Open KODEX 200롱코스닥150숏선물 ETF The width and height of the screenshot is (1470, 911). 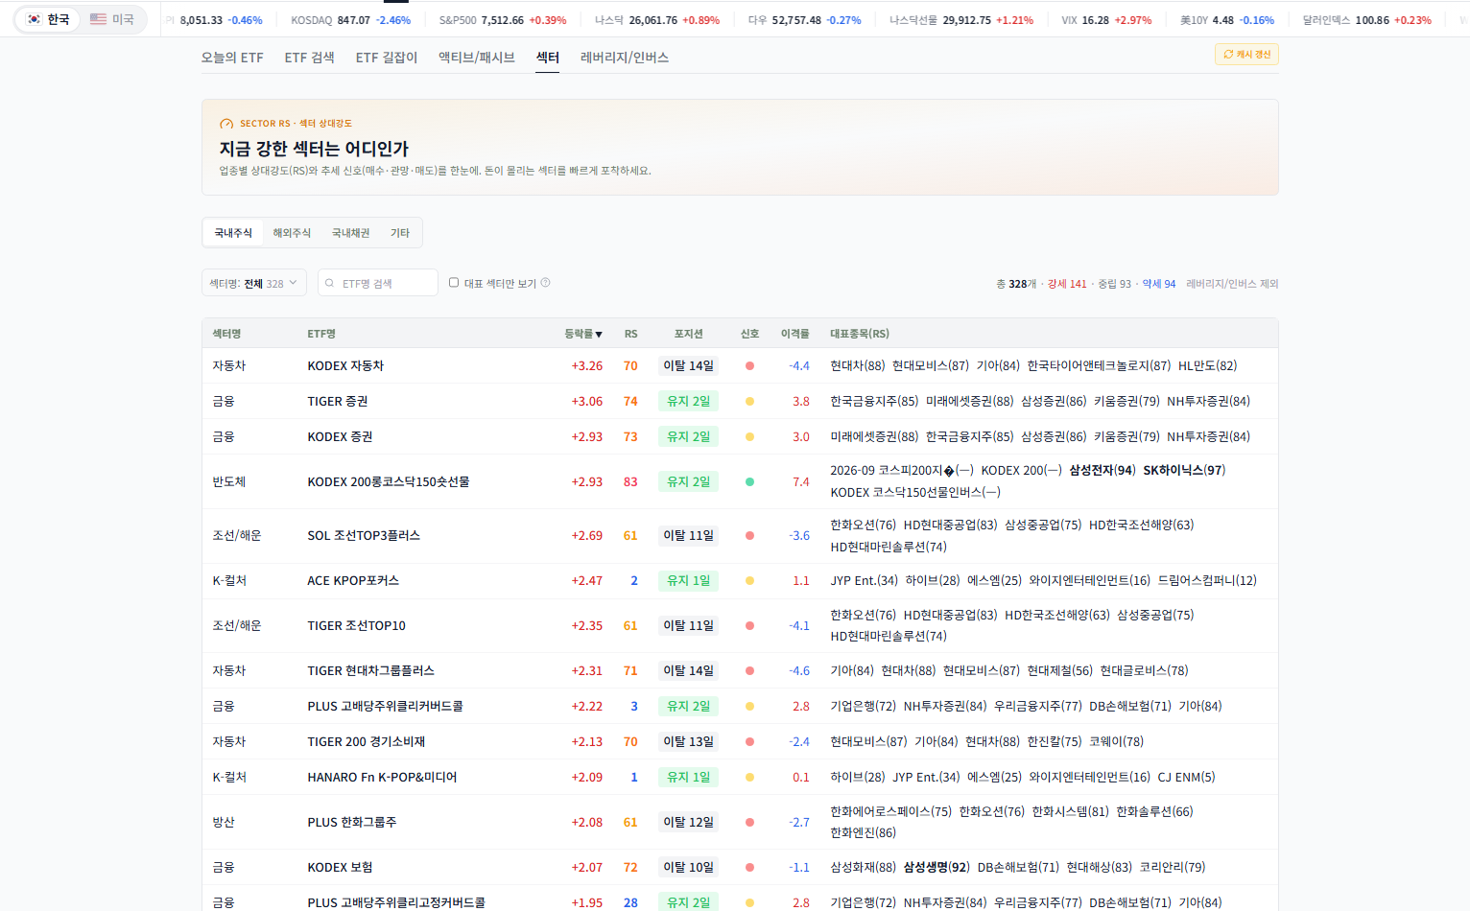tap(389, 481)
